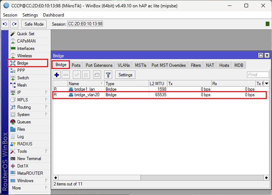Image resolution: width=272 pixels, height=195 pixels.
Task: Expand Routing submenu arrow
Action: 46,107
